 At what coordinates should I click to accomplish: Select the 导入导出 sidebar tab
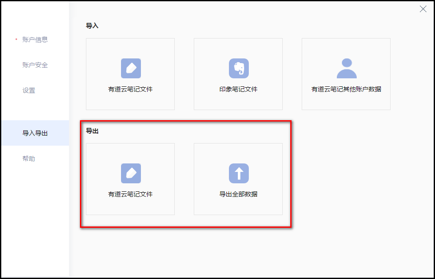[35, 133]
